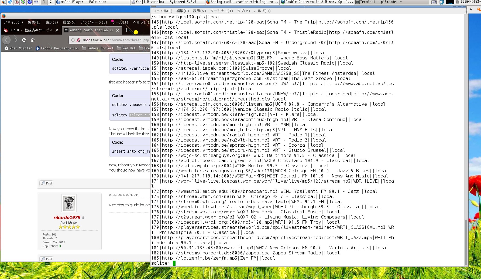Viewport: 481px width, 279px height.
Task: Click the CD player icon in quick launch
Action: (23, 2)
